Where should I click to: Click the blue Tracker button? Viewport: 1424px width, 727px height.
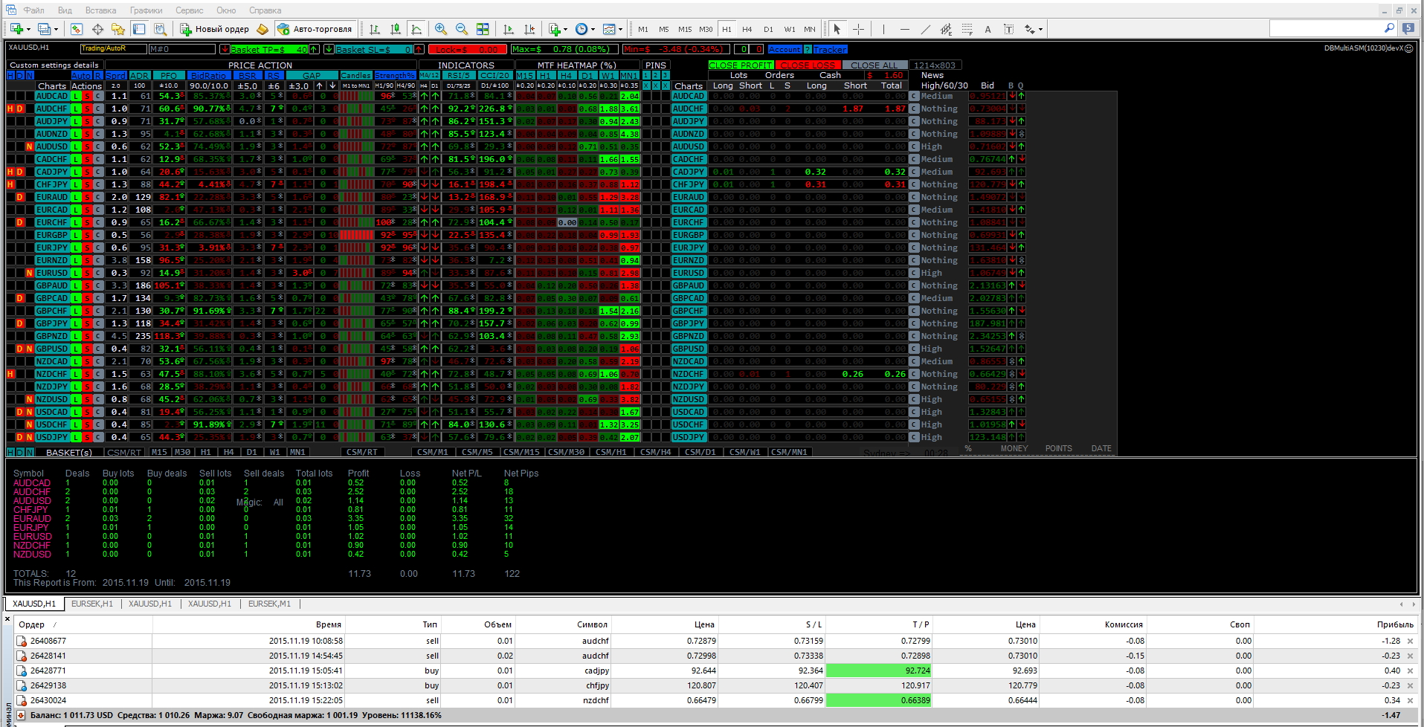click(x=830, y=49)
